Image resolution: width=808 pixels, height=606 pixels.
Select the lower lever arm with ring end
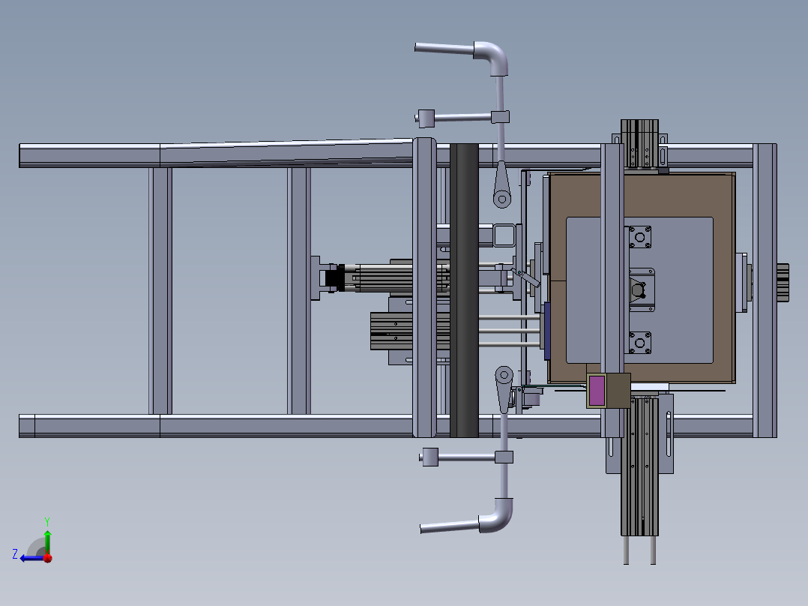click(x=504, y=388)
